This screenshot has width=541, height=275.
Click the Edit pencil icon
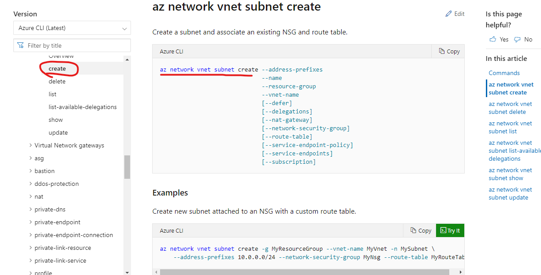pyautogui.click(x=449, y=14)
